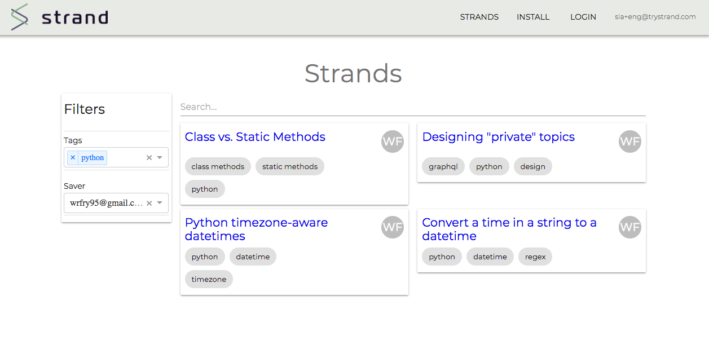
Task: Click the graphql tag chip
Action: coord(443,167)
